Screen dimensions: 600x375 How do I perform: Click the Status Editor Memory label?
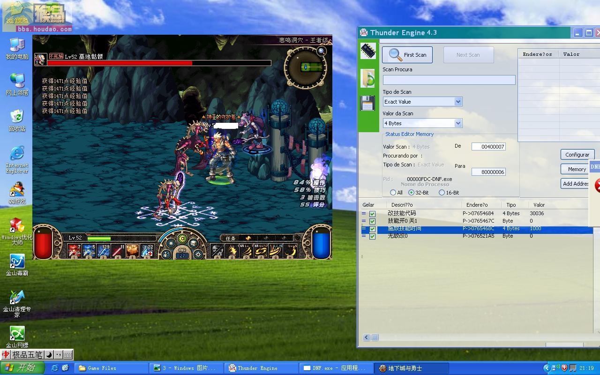point(409,134)
